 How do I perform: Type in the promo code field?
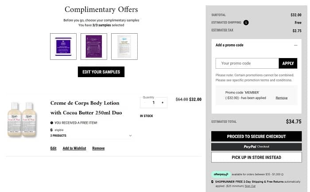pos(247,63)
